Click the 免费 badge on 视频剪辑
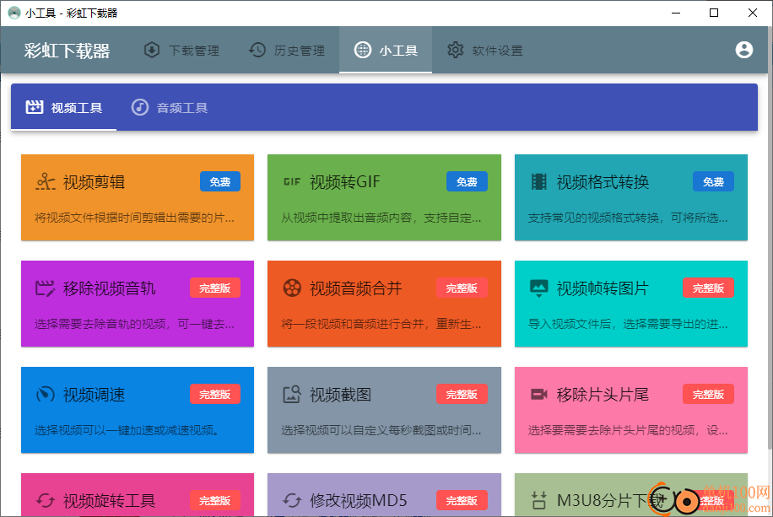This screenshot has height=517, width=773. [220, 181]
